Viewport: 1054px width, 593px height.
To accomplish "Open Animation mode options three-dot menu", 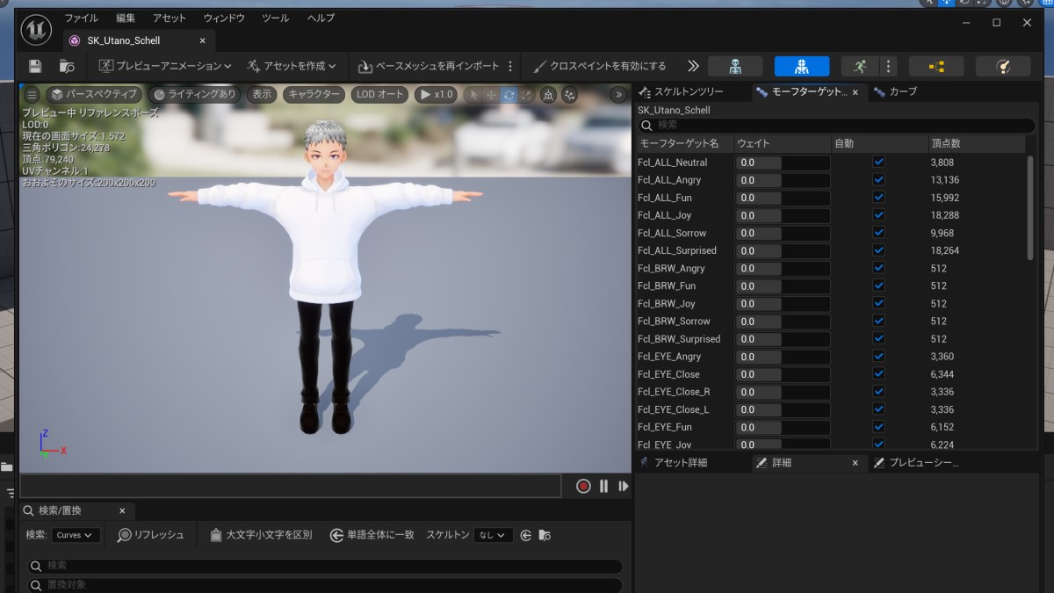I will 889,66.
